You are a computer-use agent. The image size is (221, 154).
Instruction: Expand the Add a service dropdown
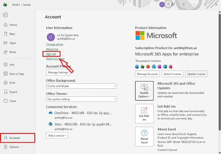point(57,136)
